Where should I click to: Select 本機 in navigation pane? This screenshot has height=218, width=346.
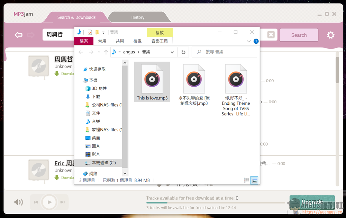93,80
